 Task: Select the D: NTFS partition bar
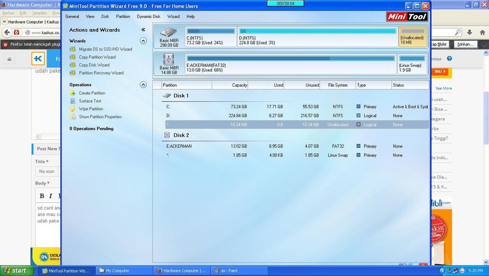pos(317,37)
